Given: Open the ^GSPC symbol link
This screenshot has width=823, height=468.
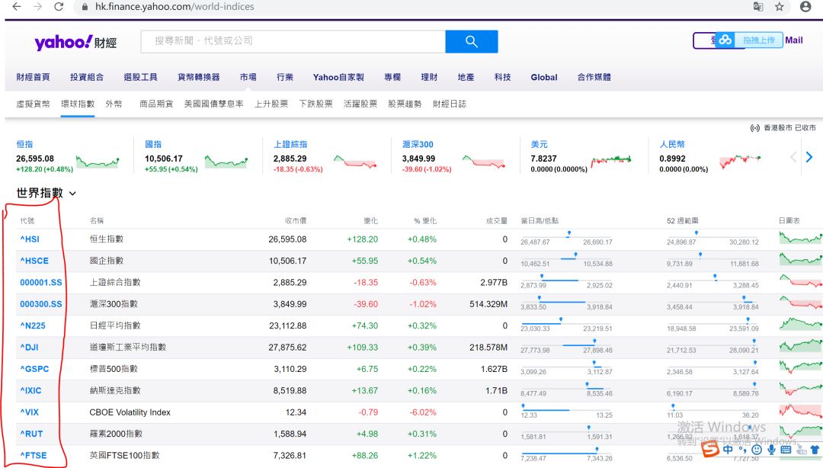Looking at the screenshot, I should click(x=34, y=369).
